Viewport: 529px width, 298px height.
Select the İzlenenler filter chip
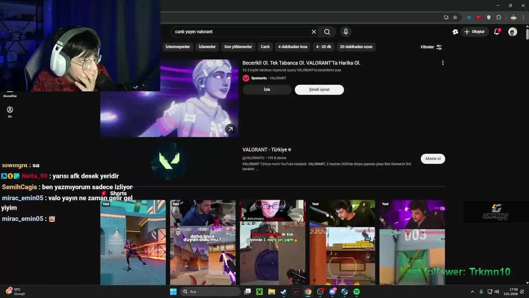[x=207, y=47]
